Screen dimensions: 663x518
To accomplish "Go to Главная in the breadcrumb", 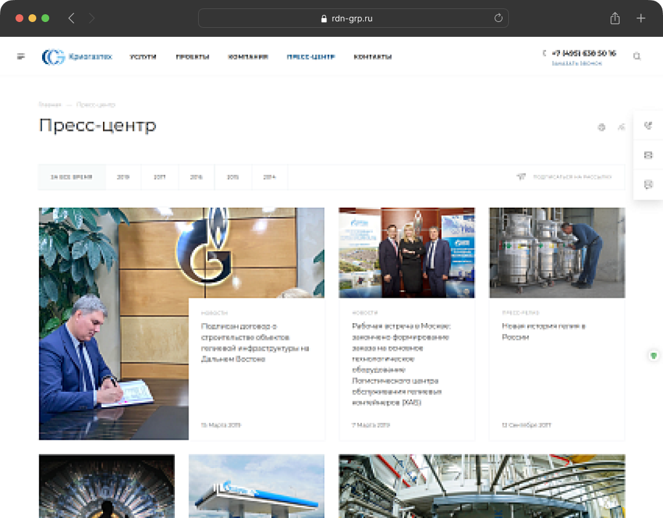I will (x=49, y=104).
